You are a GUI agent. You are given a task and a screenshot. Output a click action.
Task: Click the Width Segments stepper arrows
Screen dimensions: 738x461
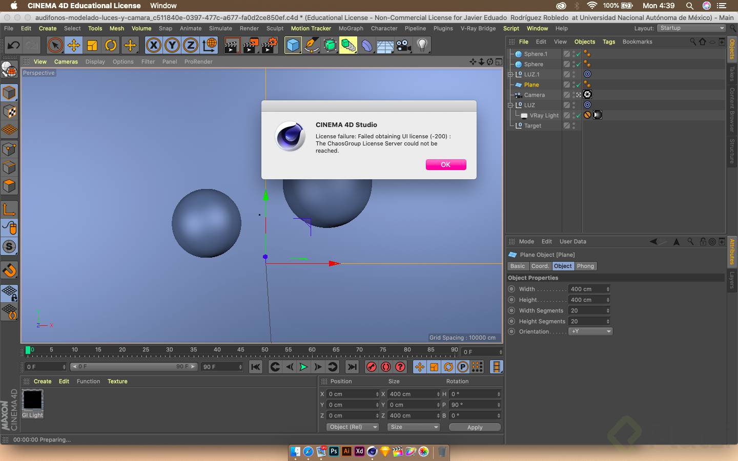(x=608, y=310)
